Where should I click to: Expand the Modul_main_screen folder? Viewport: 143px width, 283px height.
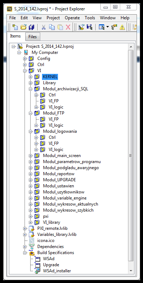30,156
